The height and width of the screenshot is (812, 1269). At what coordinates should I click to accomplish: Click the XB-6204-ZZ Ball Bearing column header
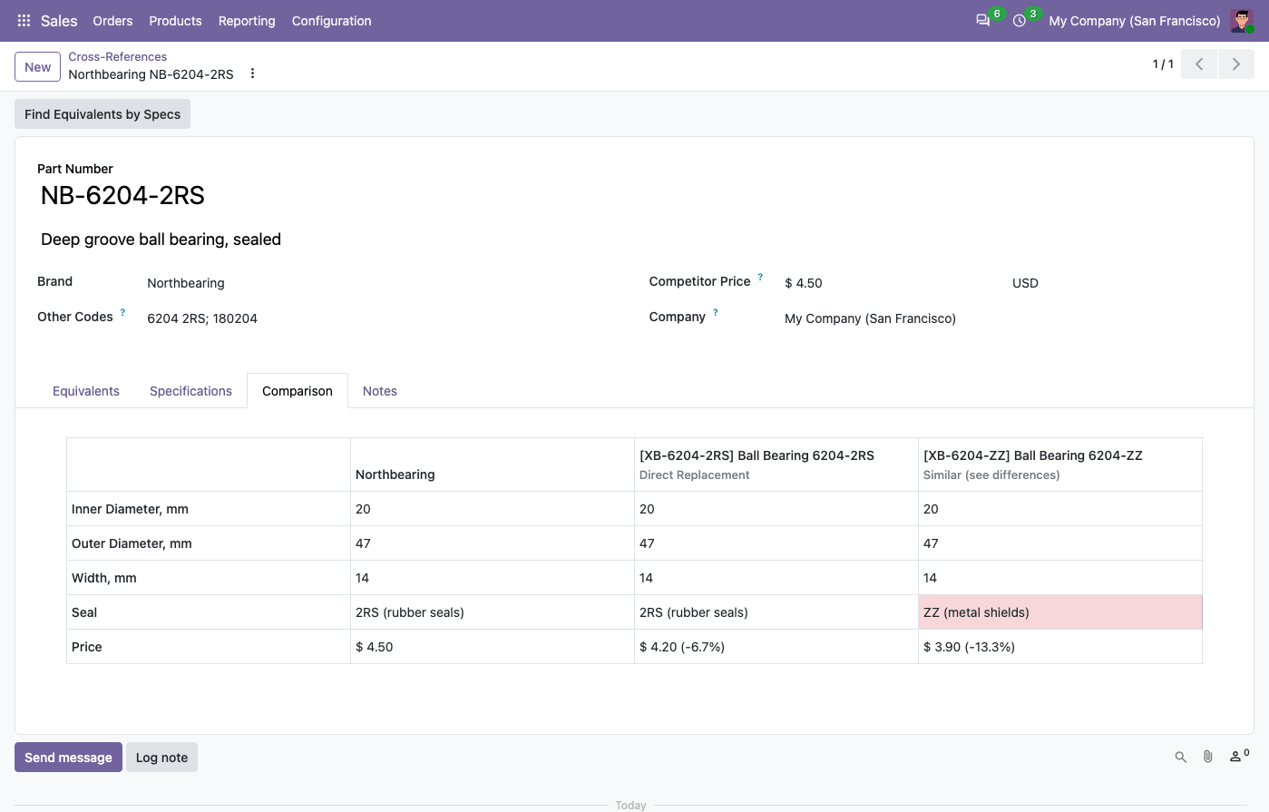click(1060, 465)
